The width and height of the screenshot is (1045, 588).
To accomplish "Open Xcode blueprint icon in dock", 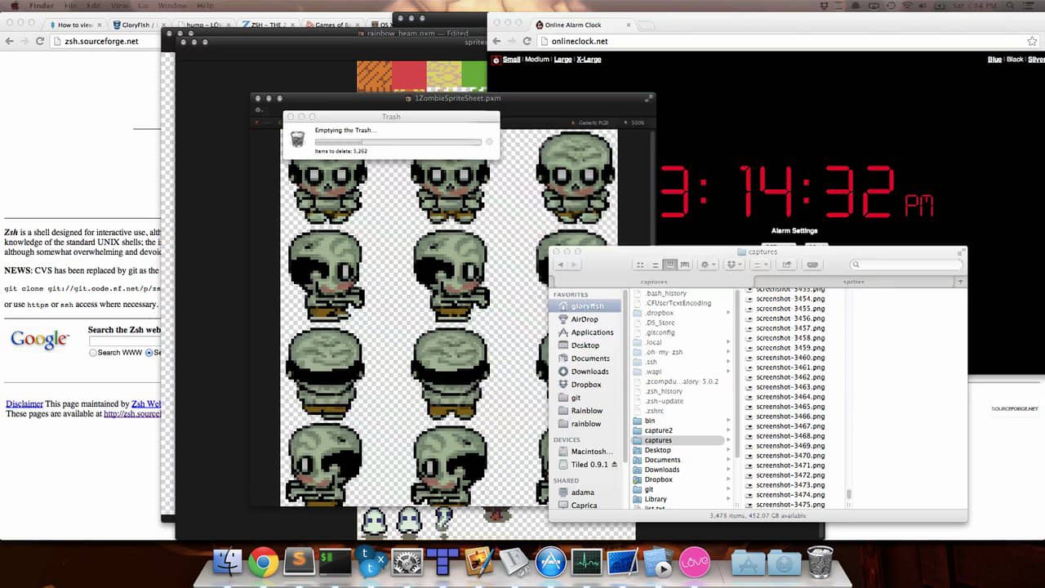I will click(x=622, y=562).
